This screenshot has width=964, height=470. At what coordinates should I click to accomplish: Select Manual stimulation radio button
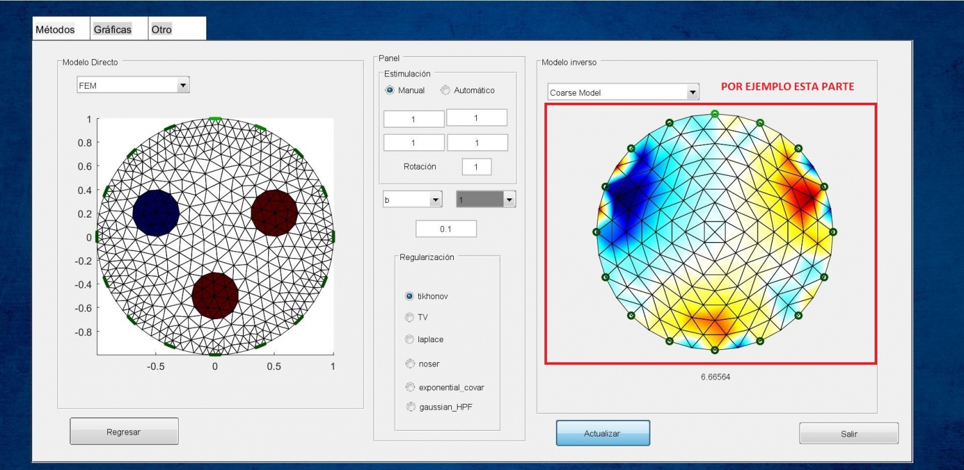(389, 91)
